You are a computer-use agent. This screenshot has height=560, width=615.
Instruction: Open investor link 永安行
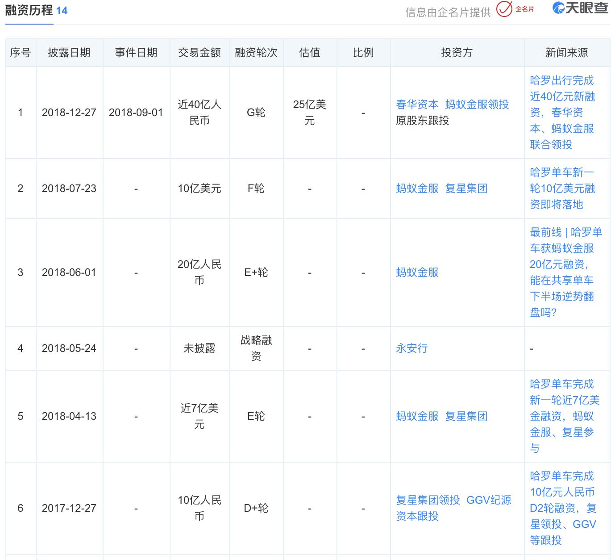tap(411, 348)
